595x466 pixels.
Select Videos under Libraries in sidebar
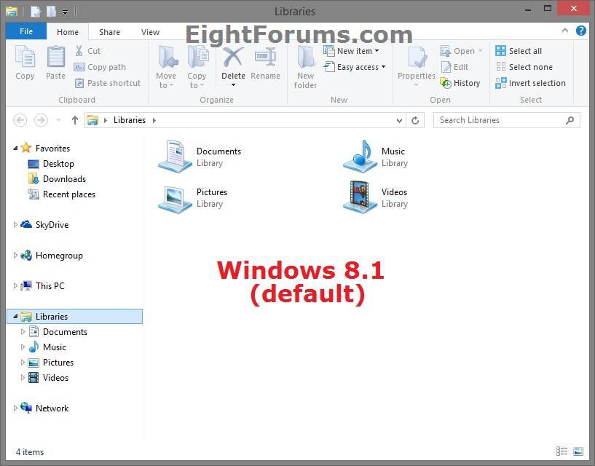click(49, 378)
